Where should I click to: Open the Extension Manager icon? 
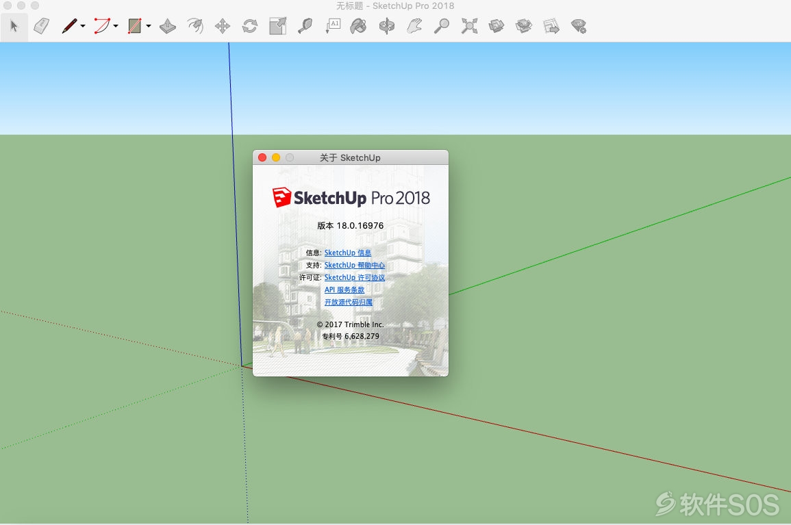579,26
